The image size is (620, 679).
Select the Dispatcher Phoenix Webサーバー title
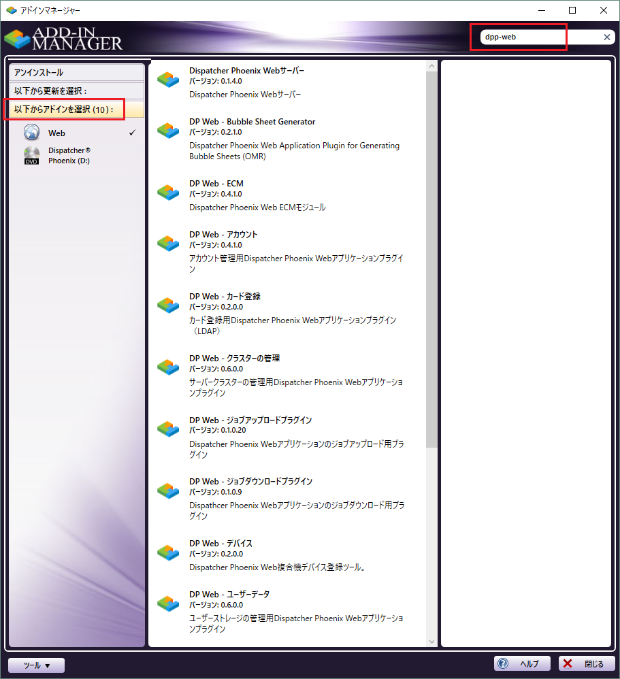pyautogui.click(x=246, y=71)
